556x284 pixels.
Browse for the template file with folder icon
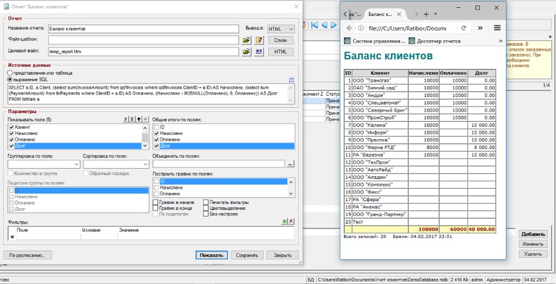[x=247, y=40]
